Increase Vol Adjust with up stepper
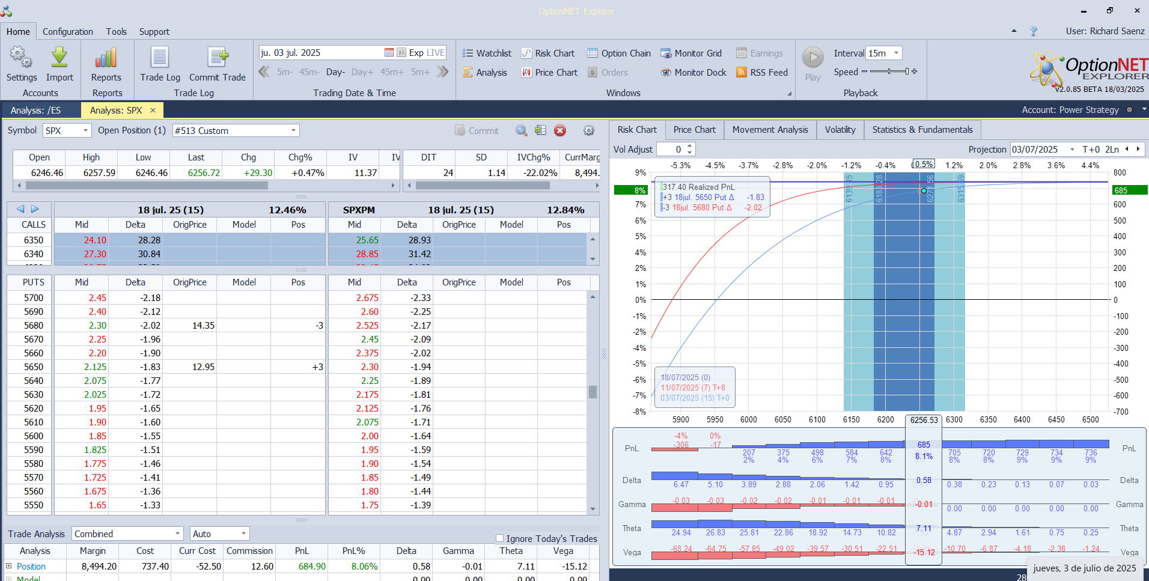 pos(690,146)
